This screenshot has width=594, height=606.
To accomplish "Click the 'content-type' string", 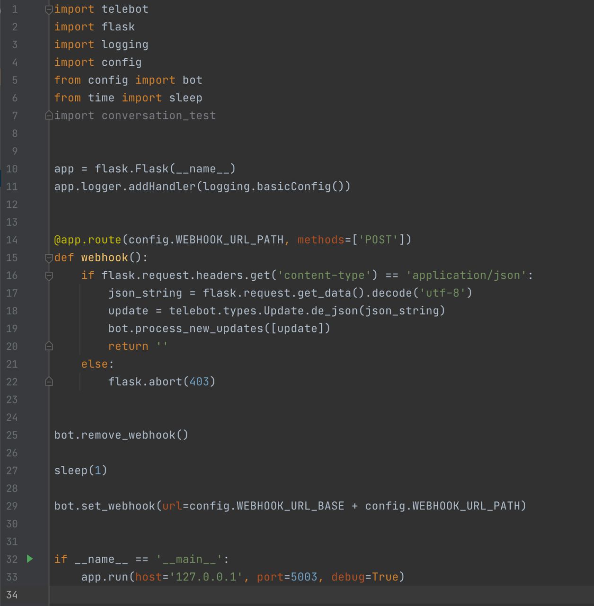I will tap(324, 276).
